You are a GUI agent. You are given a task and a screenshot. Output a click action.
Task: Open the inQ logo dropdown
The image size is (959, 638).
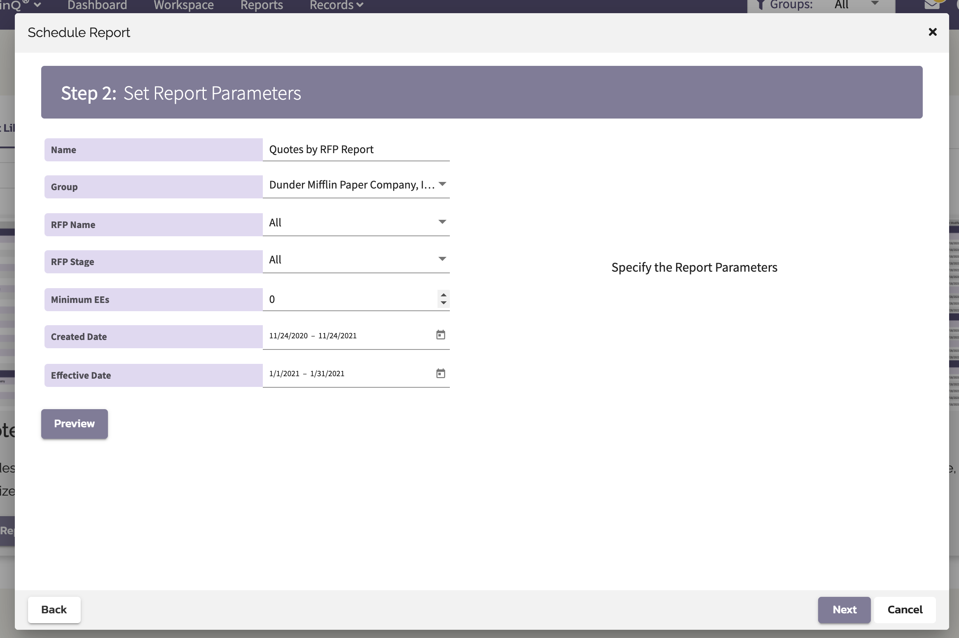[20, 5]
